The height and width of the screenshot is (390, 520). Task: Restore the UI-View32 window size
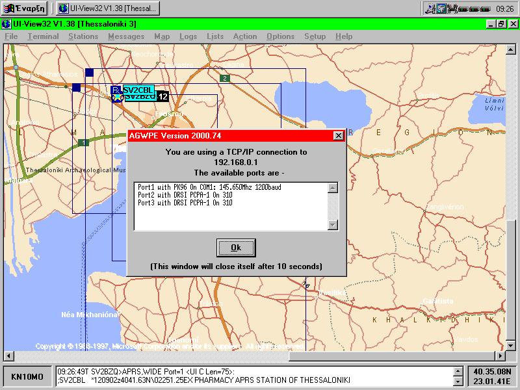(x=501, y=24)
